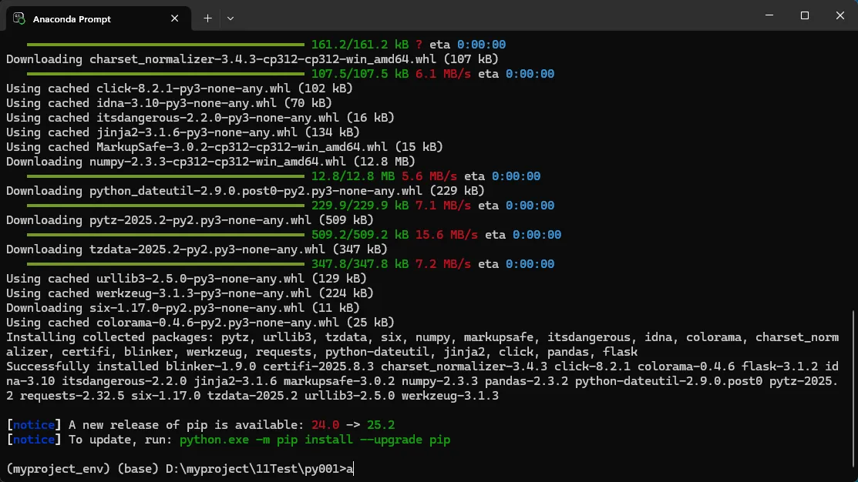Maximize the terminal window
Screen dimensions: 858x482
804,15
